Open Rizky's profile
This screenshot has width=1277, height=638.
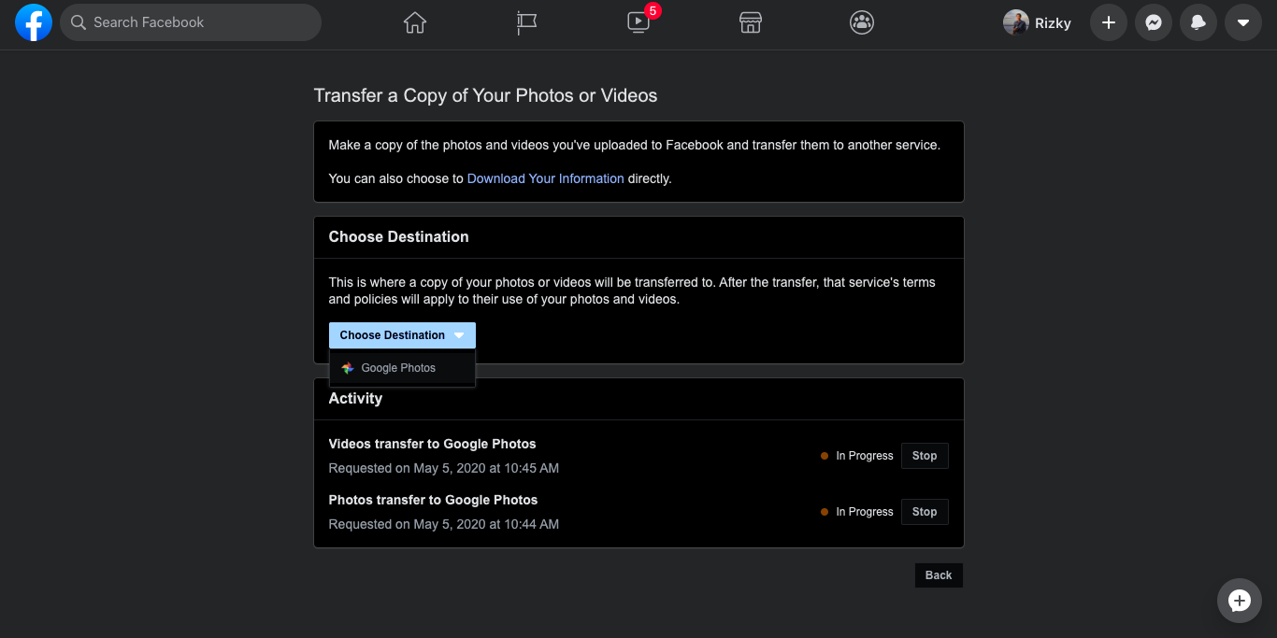[1038, 22]
